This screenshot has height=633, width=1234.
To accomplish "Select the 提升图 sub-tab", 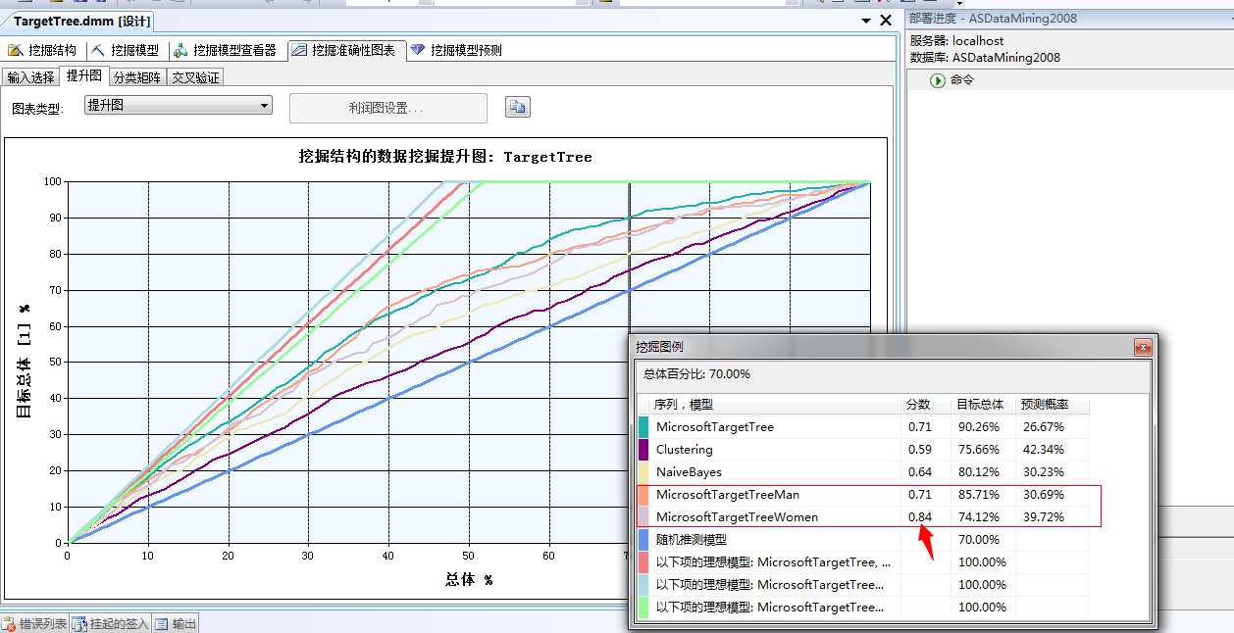I will (x=83, y=76).
